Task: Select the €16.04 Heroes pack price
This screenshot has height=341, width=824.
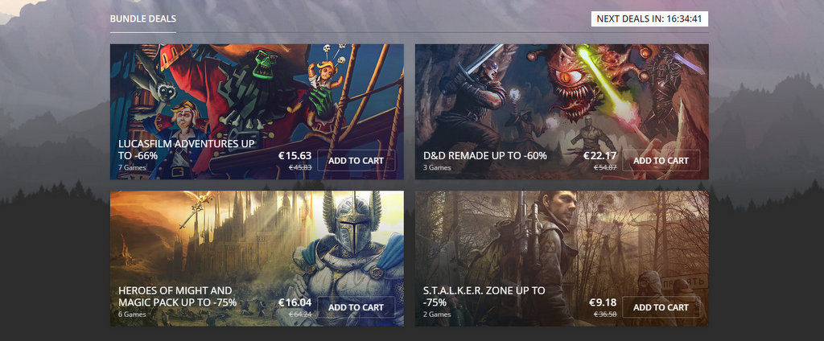Action: click(295, 302)
